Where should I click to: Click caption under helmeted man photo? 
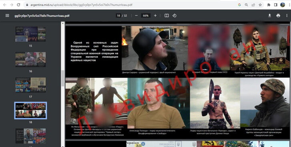coord(149,73)
